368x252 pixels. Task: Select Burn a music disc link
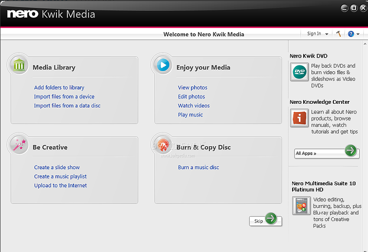point(198,167)
